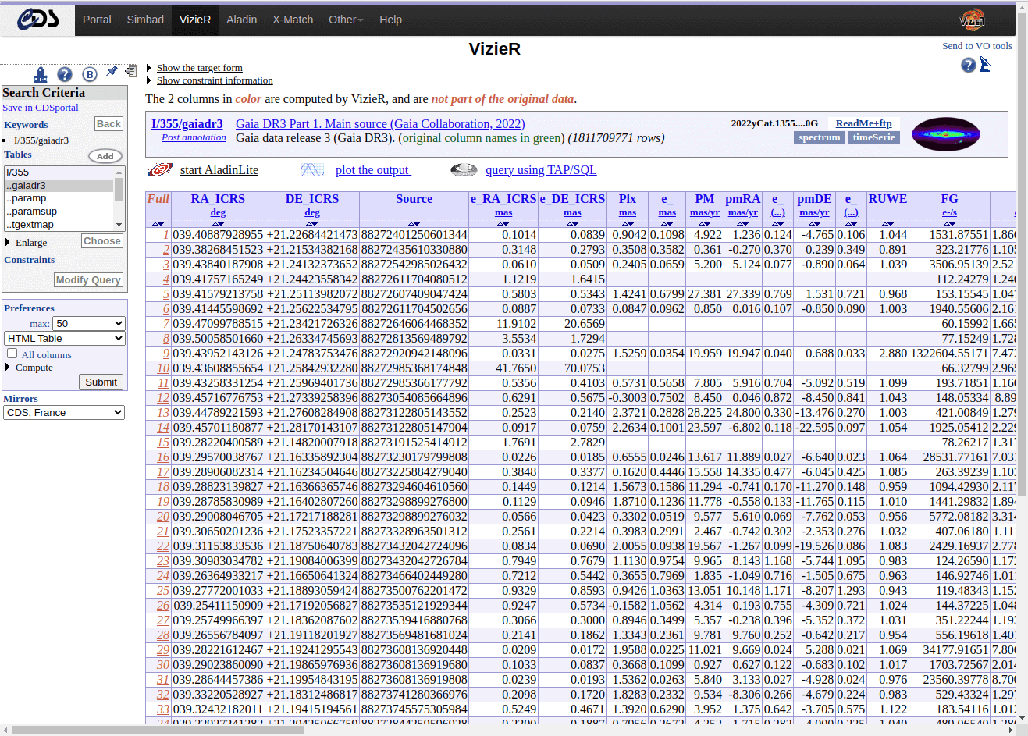The image size is (1028, 736).
Task: Click the CDS logo in the header
Action: pyautogui.click(x=37, y=20)
